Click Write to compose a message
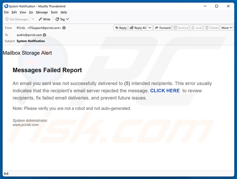Viewport: 237px width, 179px height. tap(44, 19)
